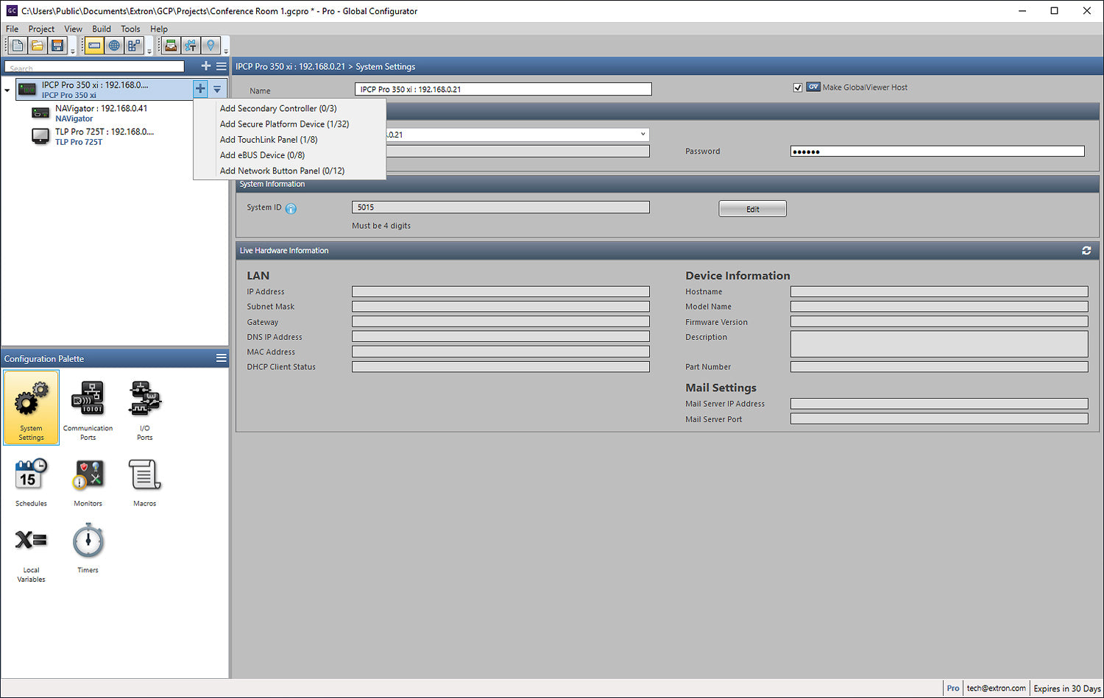Choose Add eBUS Device (0/8)
The image size is (1104, 698).
tap(289, 155)
